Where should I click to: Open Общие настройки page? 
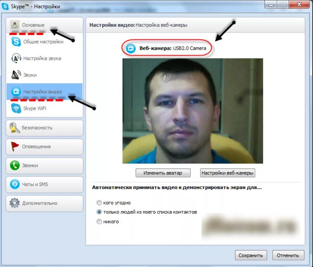pos(44,42)
